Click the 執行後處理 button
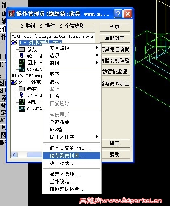Viewport: 170px width, 206px height. (x=116, y=72)
